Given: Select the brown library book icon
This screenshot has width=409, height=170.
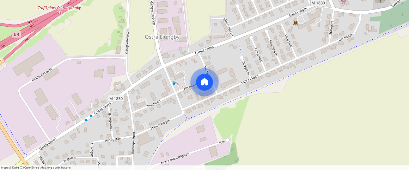Looking at the screenshot, I should pos(295,23).
